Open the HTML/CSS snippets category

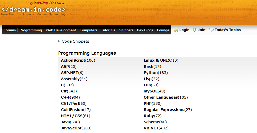coord(72,116)
